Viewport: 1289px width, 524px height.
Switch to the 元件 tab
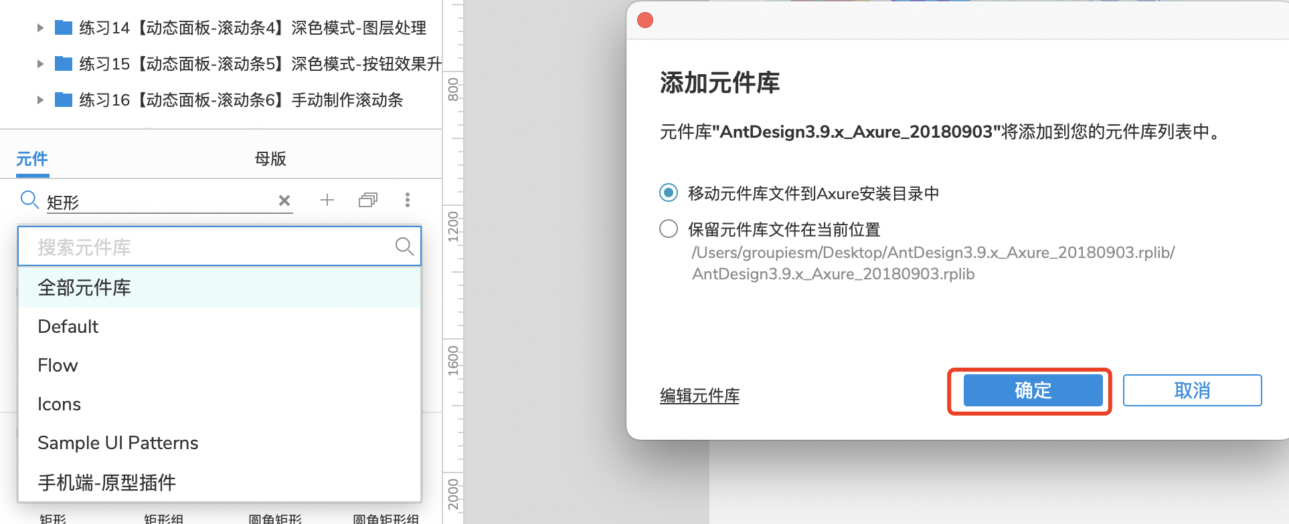pos(32,159)
